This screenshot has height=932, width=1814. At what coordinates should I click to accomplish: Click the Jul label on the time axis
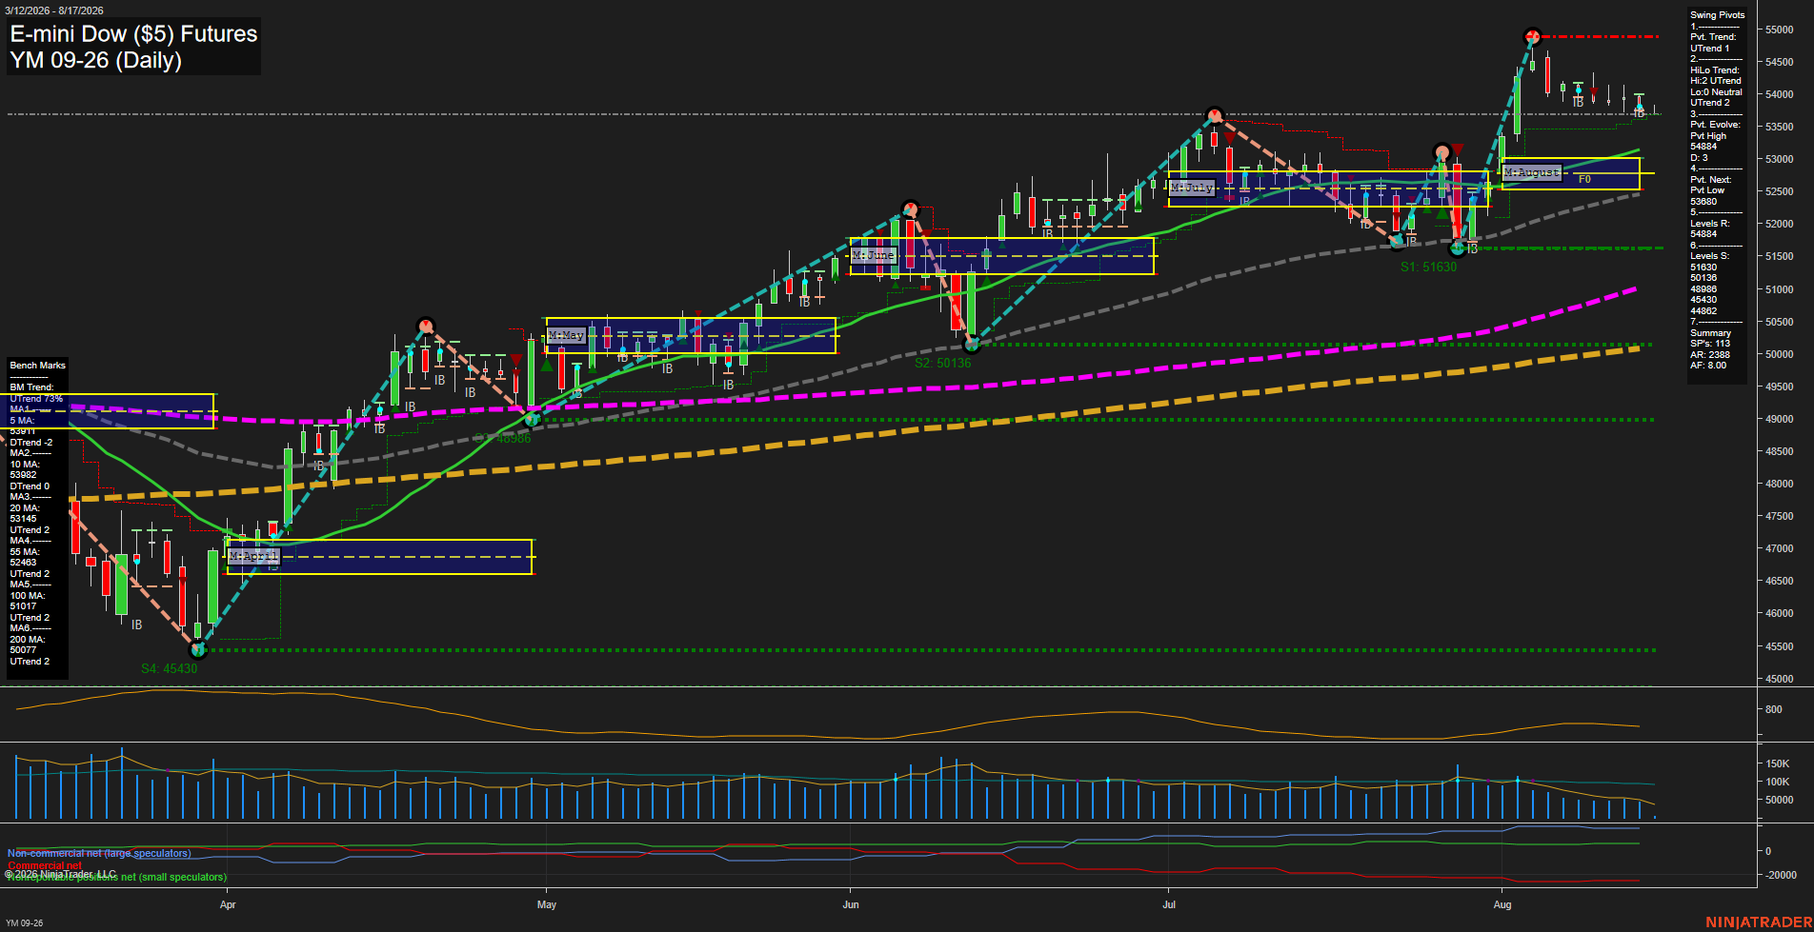point(1169,904)
